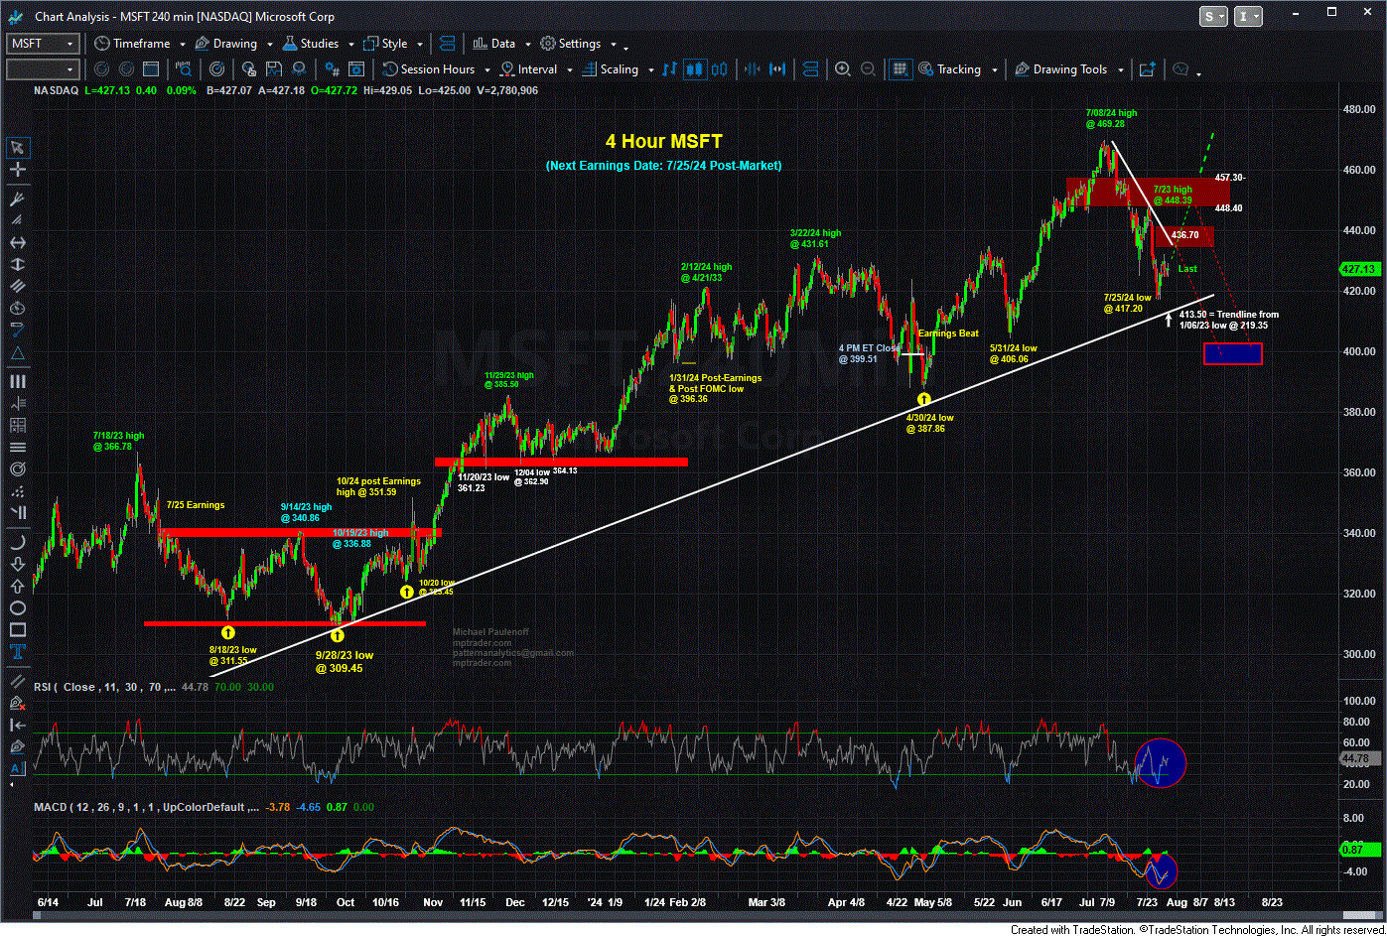Click the Tracking button
1387x936 pixels.
[949, 69]
